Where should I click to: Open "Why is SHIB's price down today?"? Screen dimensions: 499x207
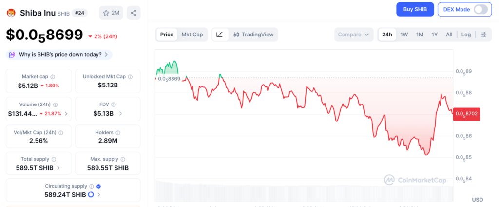coord(59,54)
